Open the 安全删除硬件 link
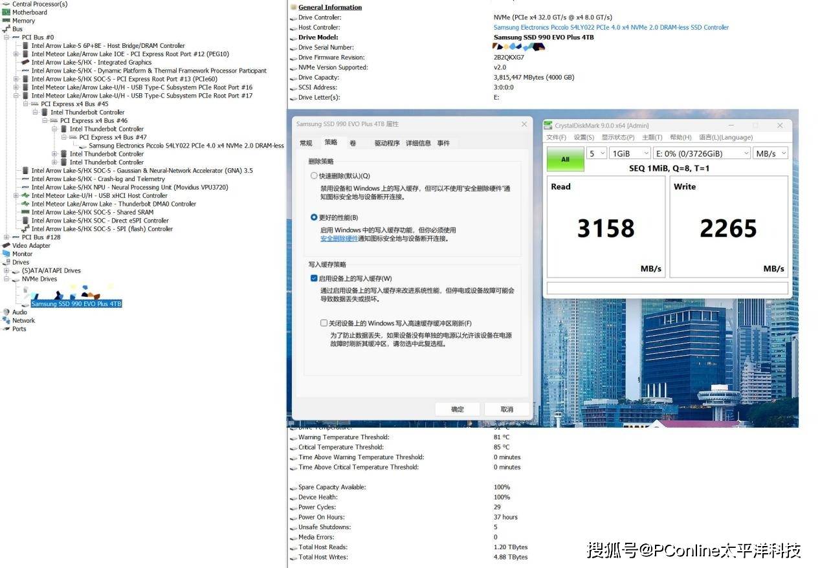The height and width of the screenshot is (568, 820). coord(338,239)
